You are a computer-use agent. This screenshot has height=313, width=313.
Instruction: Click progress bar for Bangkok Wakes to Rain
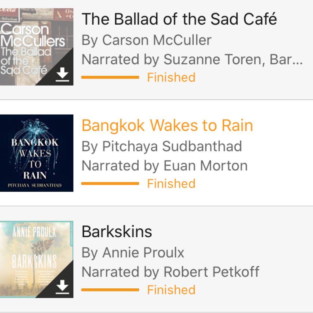[x=110, y=183]
